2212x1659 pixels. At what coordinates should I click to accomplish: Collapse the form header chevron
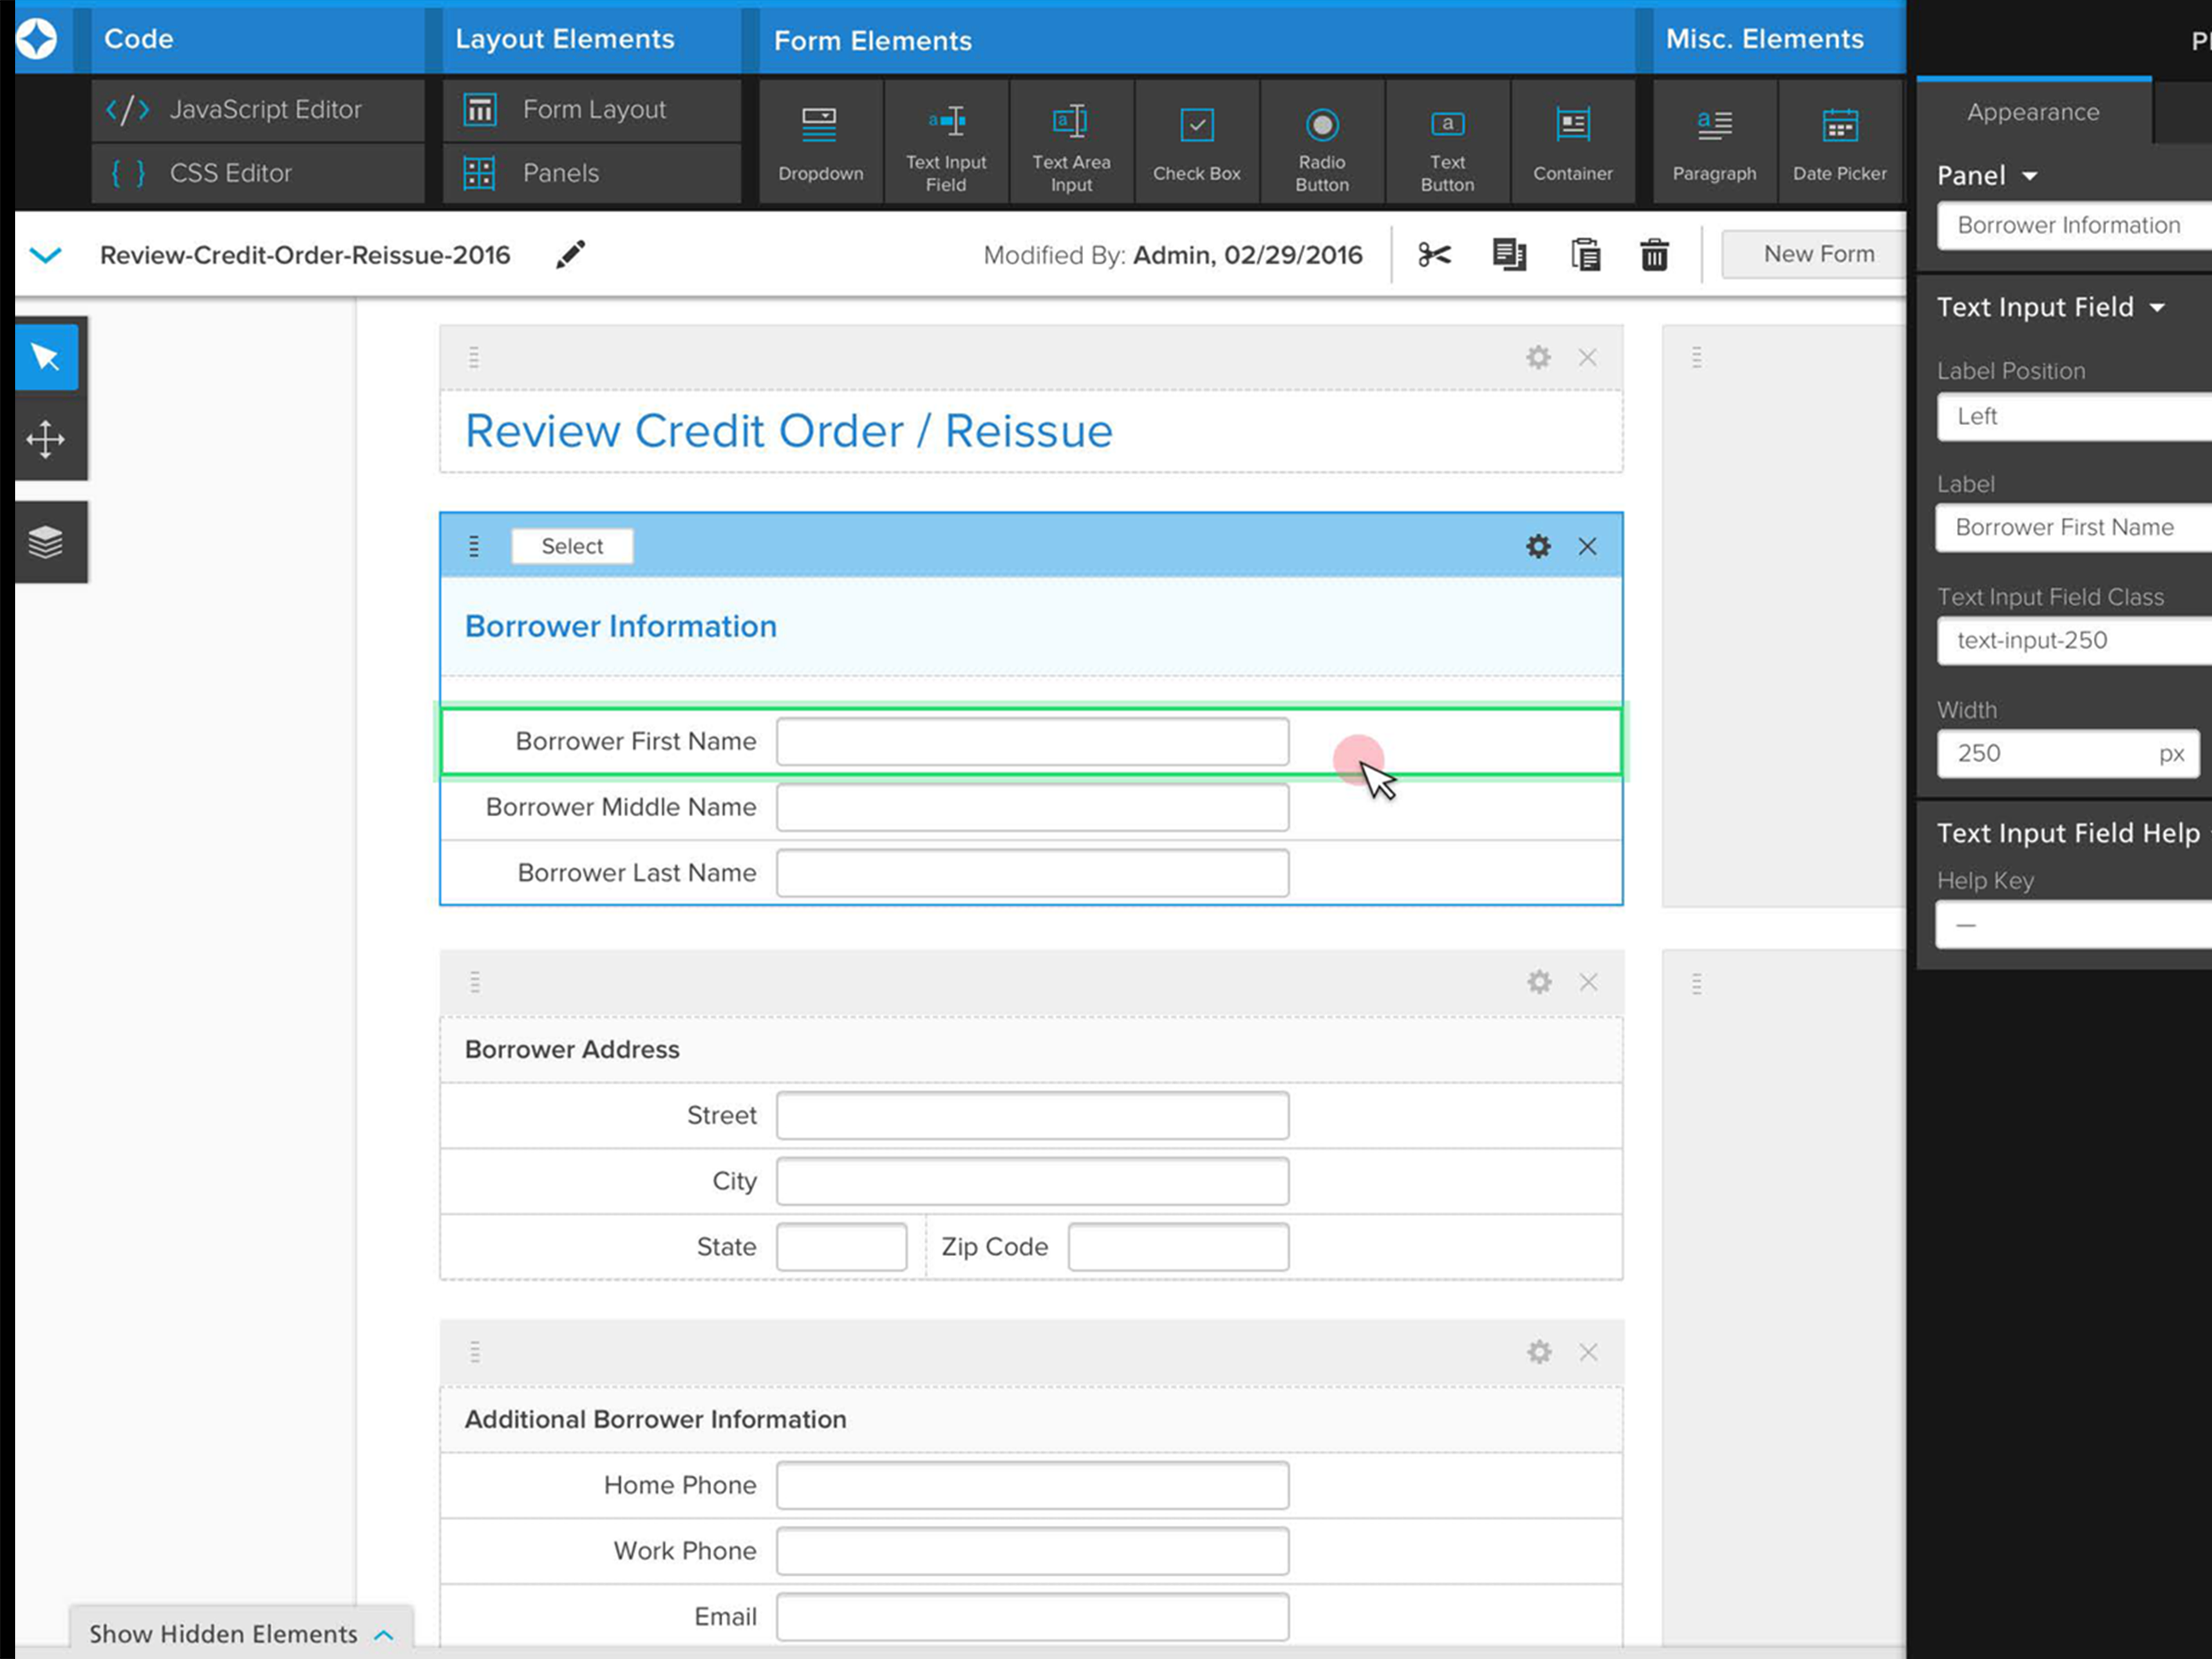click(46, 255)
